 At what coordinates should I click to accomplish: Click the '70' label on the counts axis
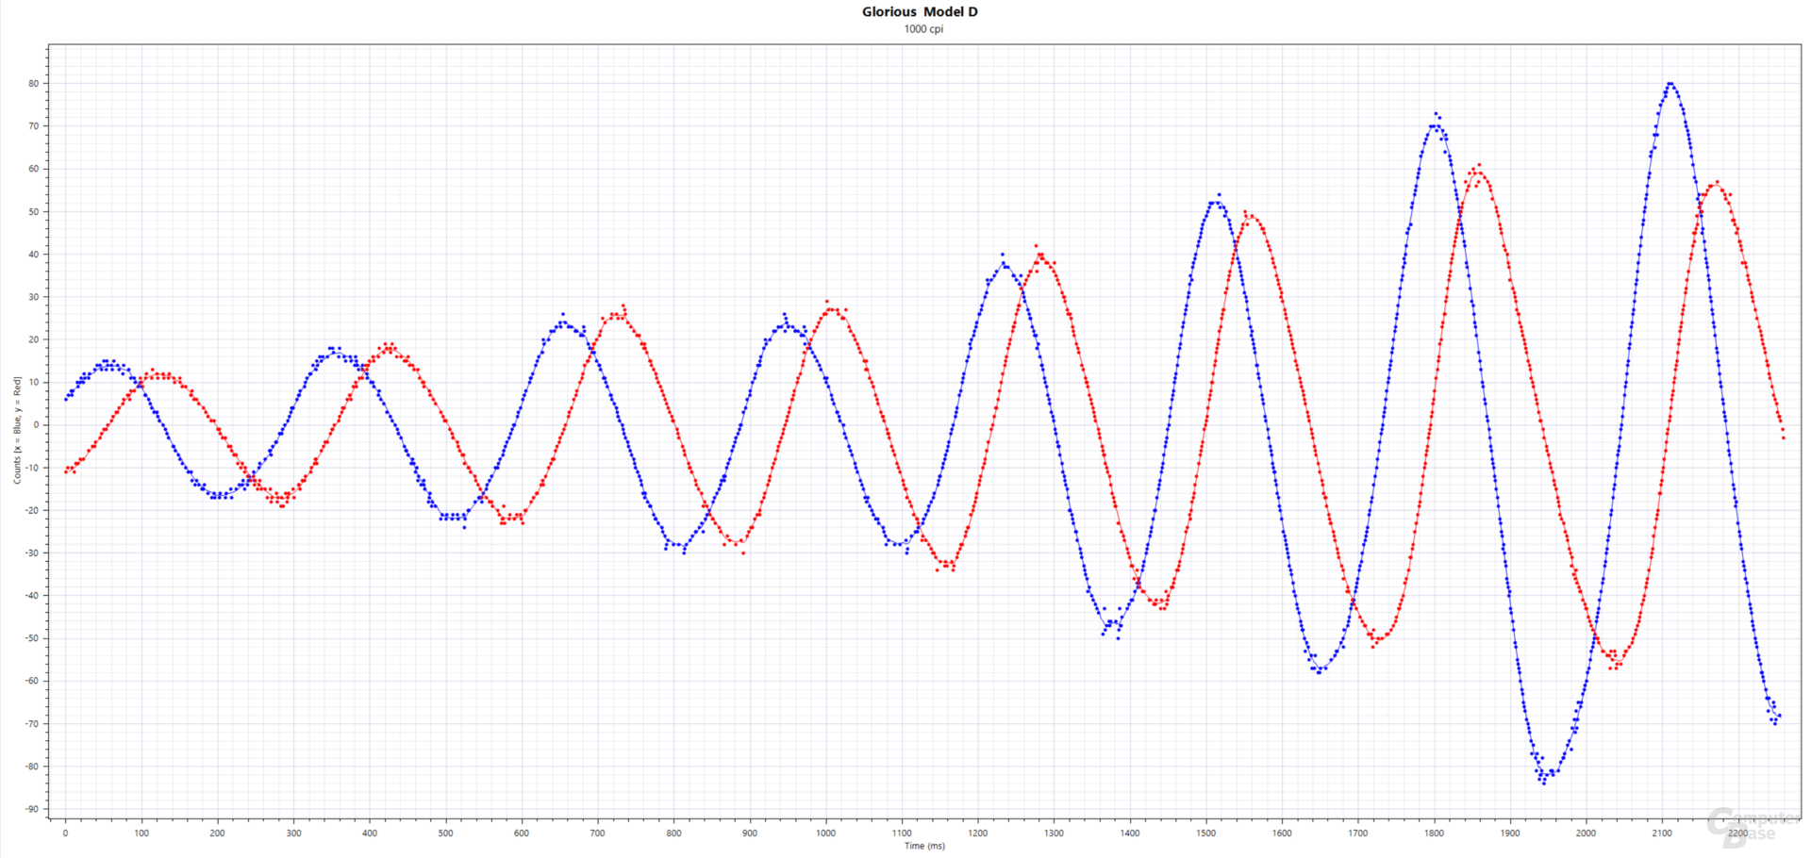(34, 126)
